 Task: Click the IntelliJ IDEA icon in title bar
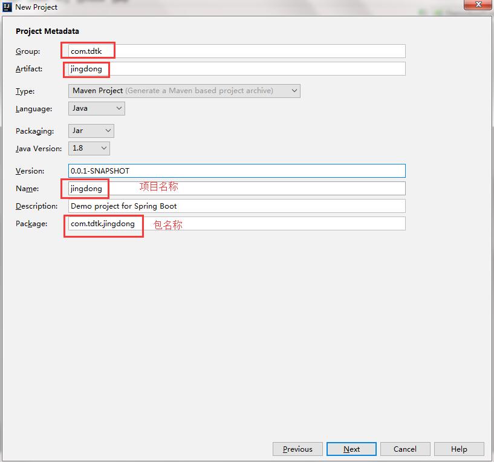7,7
